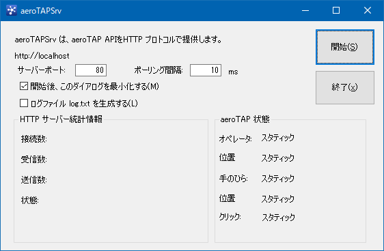
Task: Click スタティック value next to クリック
Action: 279,218
